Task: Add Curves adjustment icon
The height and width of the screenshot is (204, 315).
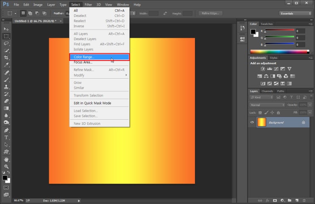Action: tap(276, 69)
